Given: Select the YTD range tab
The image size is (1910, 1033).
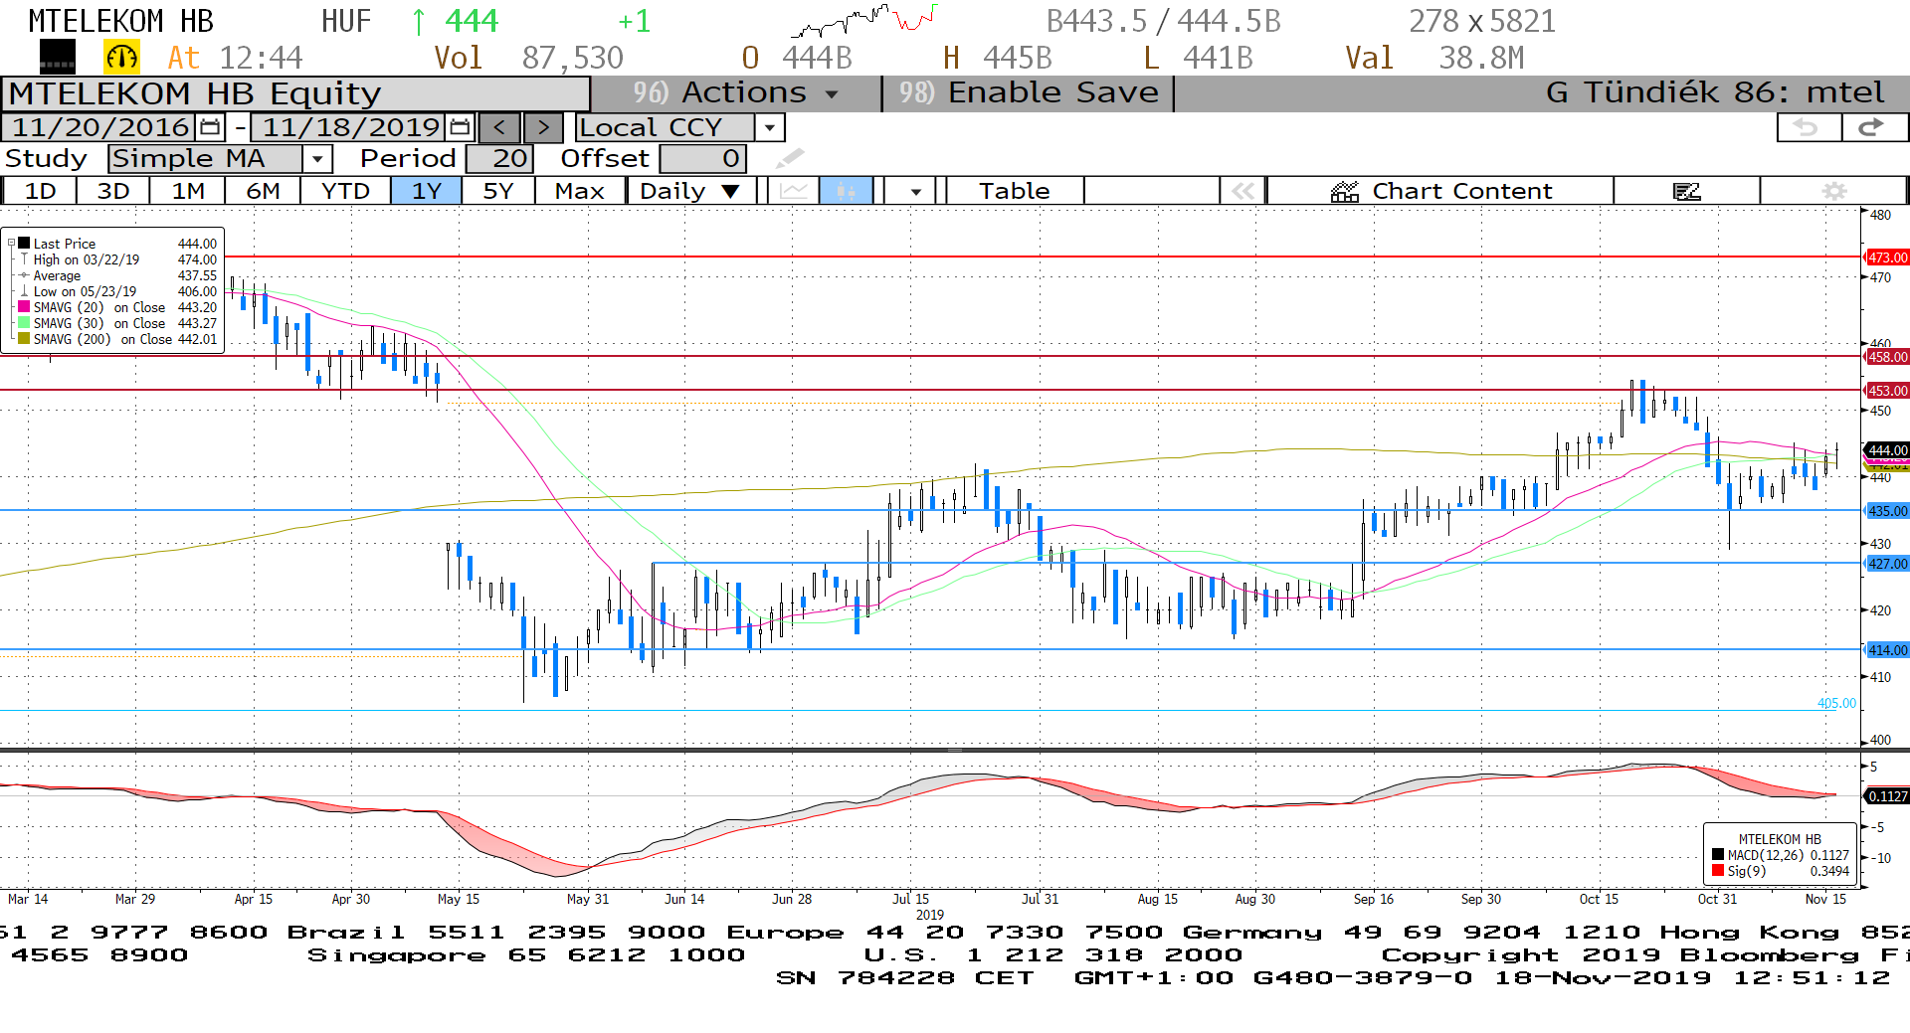Looking at the screenshot, I should click(345, 191).
